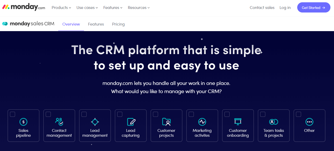Click the monday sales CRM logo

[x=28, y=24]
